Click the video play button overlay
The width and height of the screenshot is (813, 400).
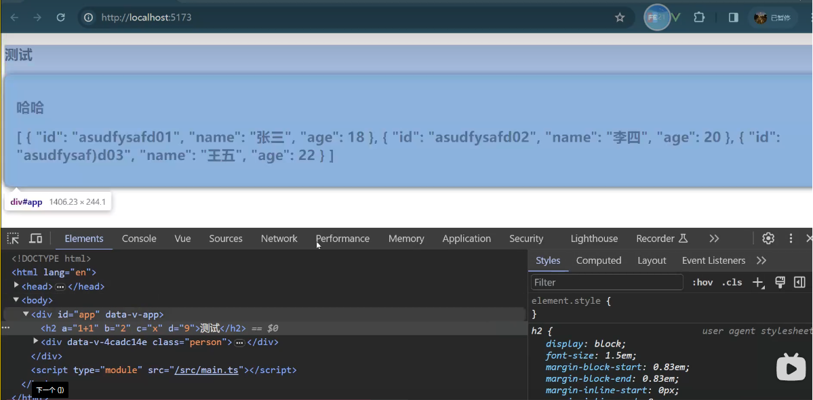tap(791, 367)
